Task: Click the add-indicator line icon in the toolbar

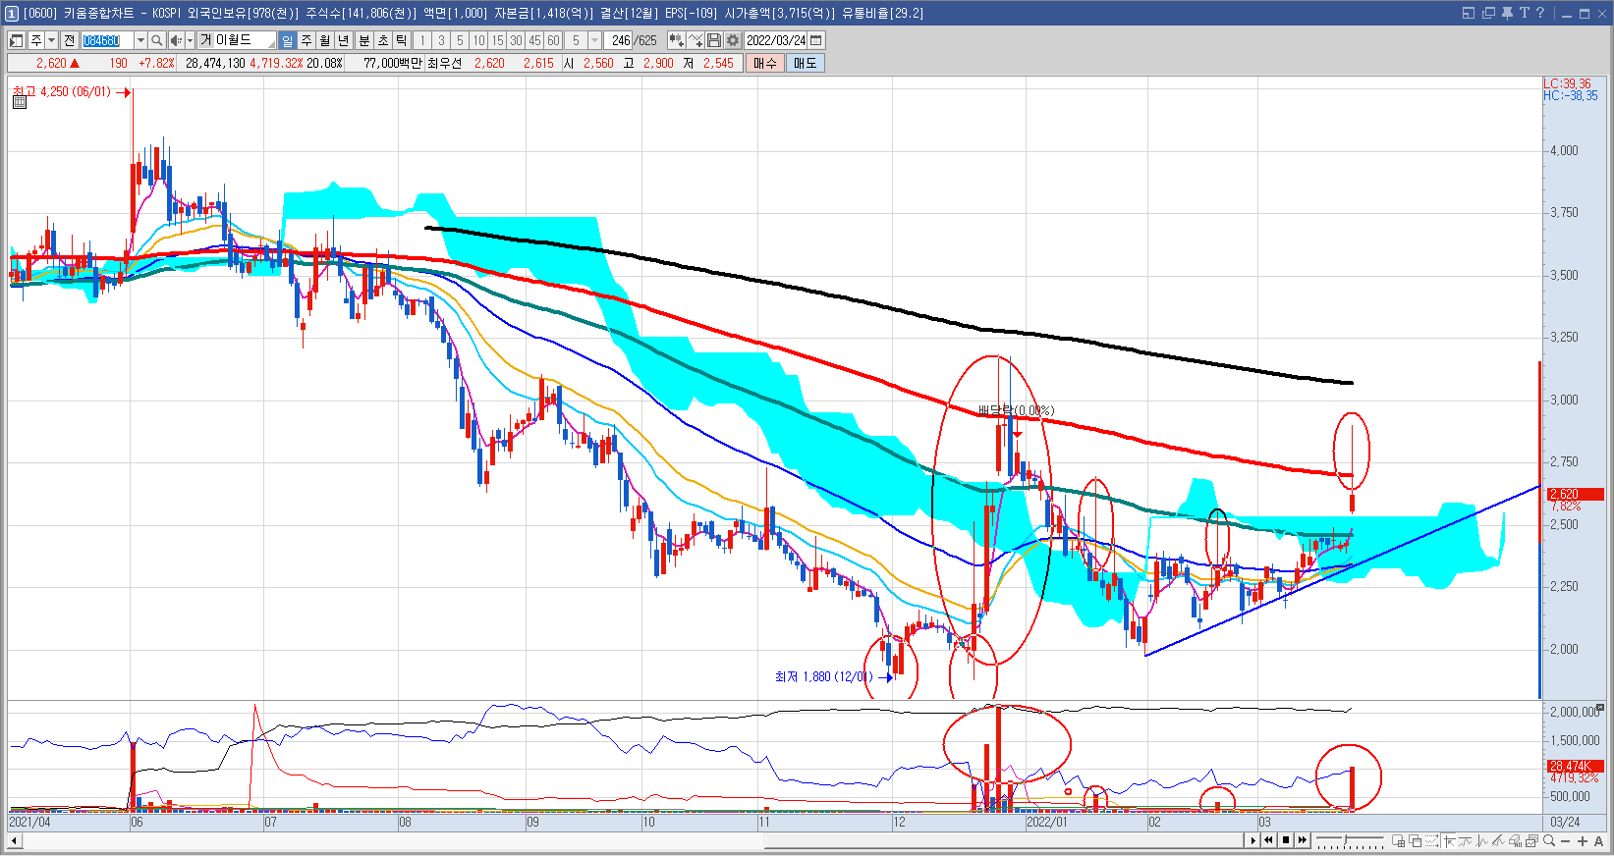Action: click(x=696, y=40)
